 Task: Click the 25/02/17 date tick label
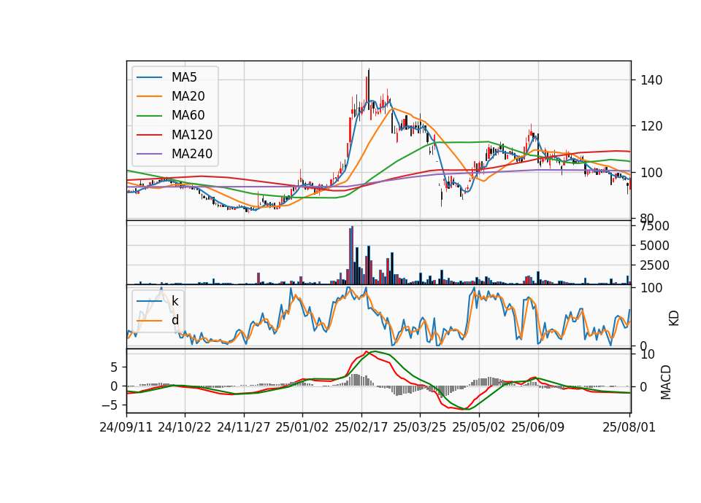click(x=361, y=427)
